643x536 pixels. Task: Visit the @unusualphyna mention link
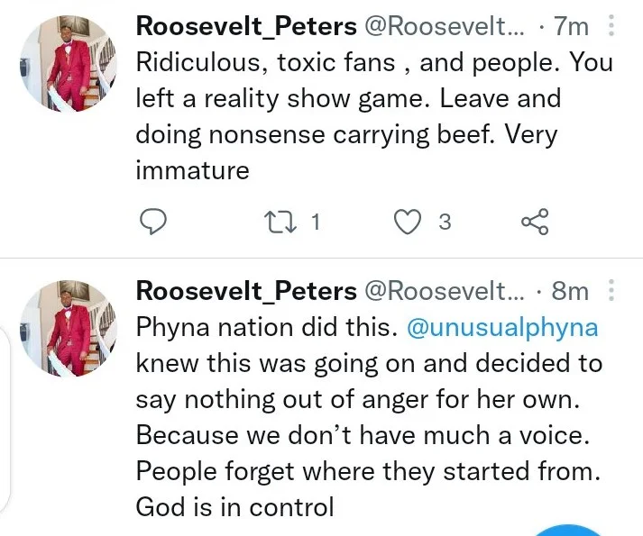[x=502, y=327]
